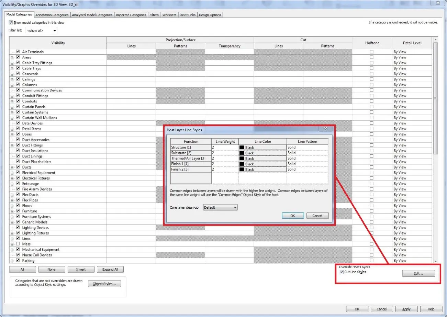Click the category list vertical scrollbar
Viewport: 447px width, 317px height.
[x=436, y=150]
